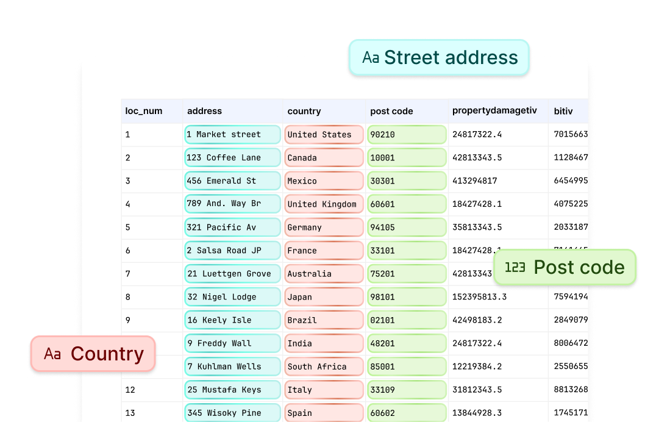Click the post code cell 33101
This screenshot has height=422, width=670.
click(407, 250)
